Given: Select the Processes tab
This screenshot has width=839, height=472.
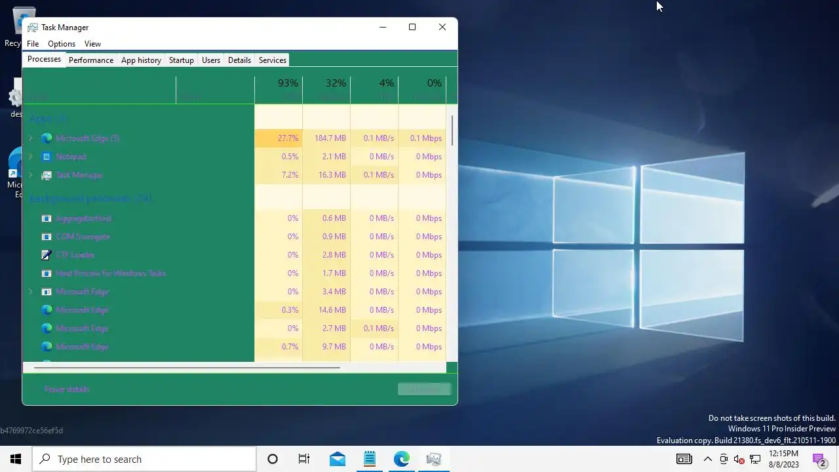Looking at the screenshot, I should pyautogui.click(x=45, y=59).
